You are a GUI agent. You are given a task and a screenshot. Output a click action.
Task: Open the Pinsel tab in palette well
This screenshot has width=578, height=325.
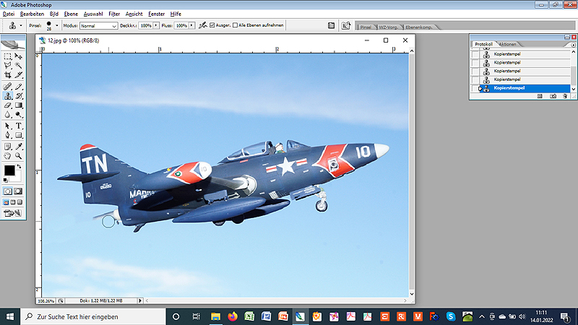(366, 27)
